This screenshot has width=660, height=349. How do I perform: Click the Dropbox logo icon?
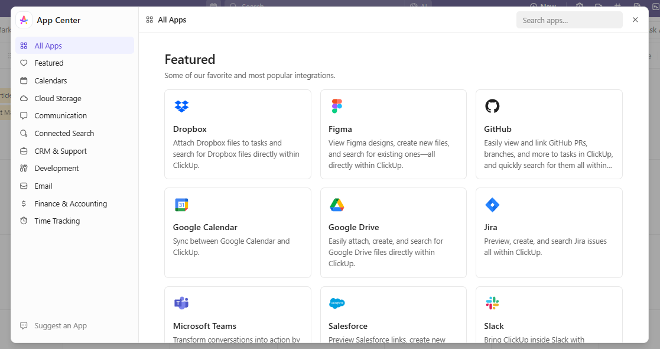coord(181,106)
